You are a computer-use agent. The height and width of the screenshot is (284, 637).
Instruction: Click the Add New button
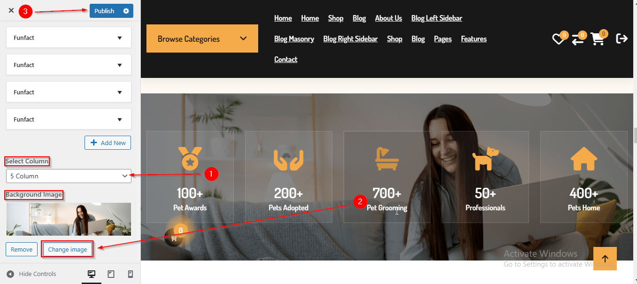pos(107,143)
